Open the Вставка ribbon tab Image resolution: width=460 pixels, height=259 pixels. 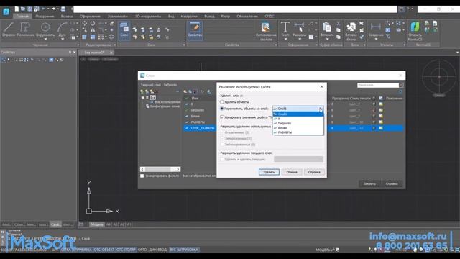[x=67, y=17]
